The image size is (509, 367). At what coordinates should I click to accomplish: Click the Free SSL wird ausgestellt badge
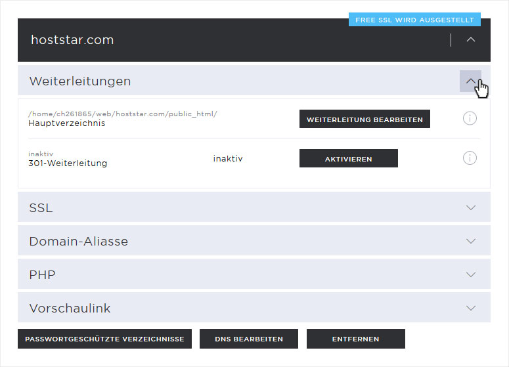pyautogui.click(x=414, y=20)
